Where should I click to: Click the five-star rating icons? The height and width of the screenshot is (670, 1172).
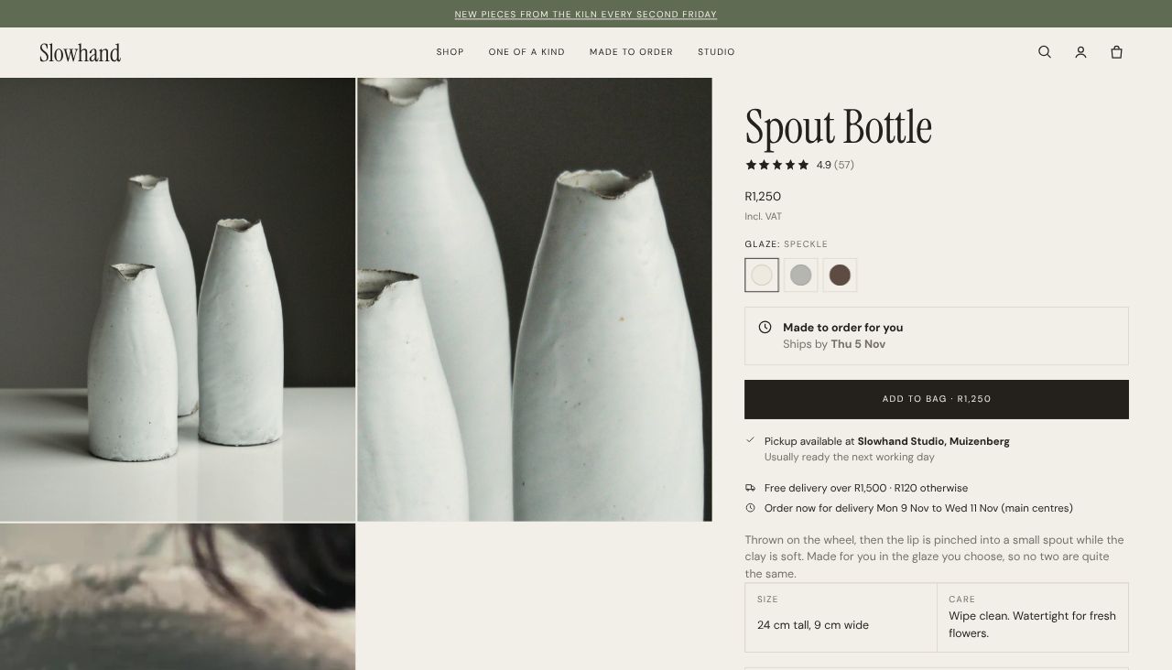777,165
